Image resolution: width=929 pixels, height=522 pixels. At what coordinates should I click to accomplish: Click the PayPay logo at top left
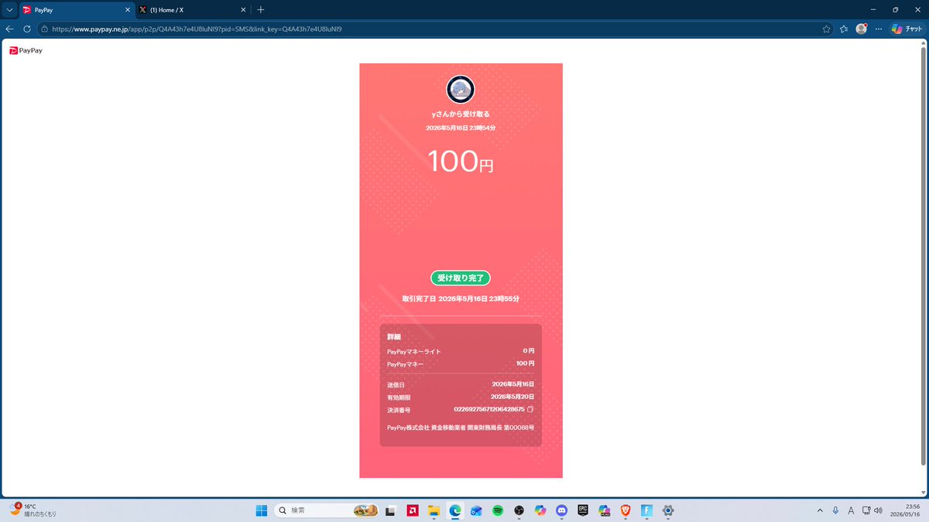(x=26, y=50)
